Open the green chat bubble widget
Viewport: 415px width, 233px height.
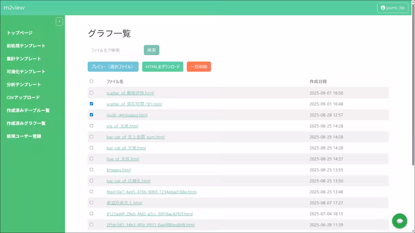click(x=399, y=221)
